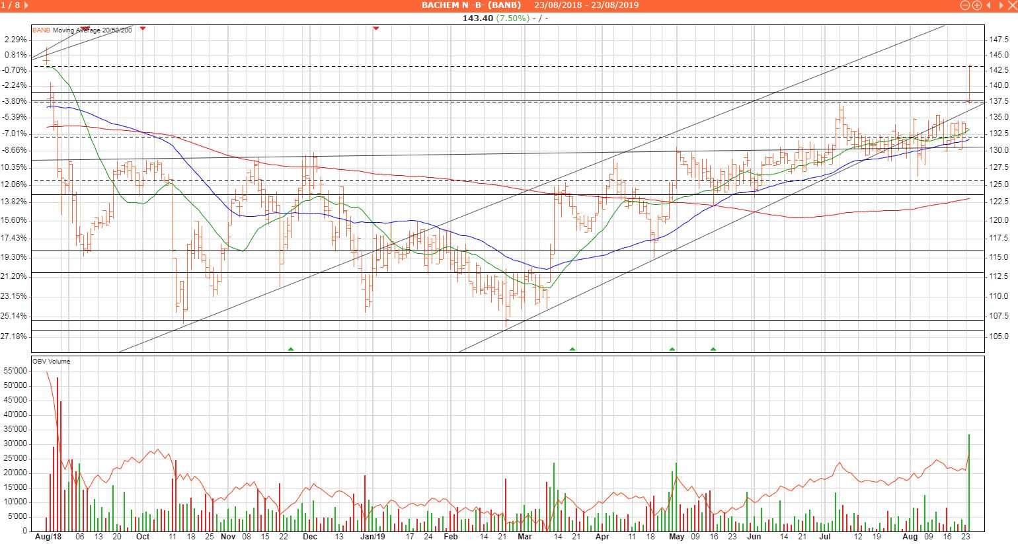Click green up marker at start of May
The height and width of the screenshot is (544, 1018).
tap(672, 348)
